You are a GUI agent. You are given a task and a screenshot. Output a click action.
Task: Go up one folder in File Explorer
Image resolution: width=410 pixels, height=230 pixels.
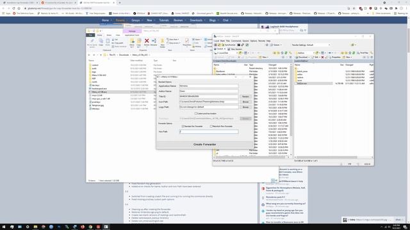[101, 55]
